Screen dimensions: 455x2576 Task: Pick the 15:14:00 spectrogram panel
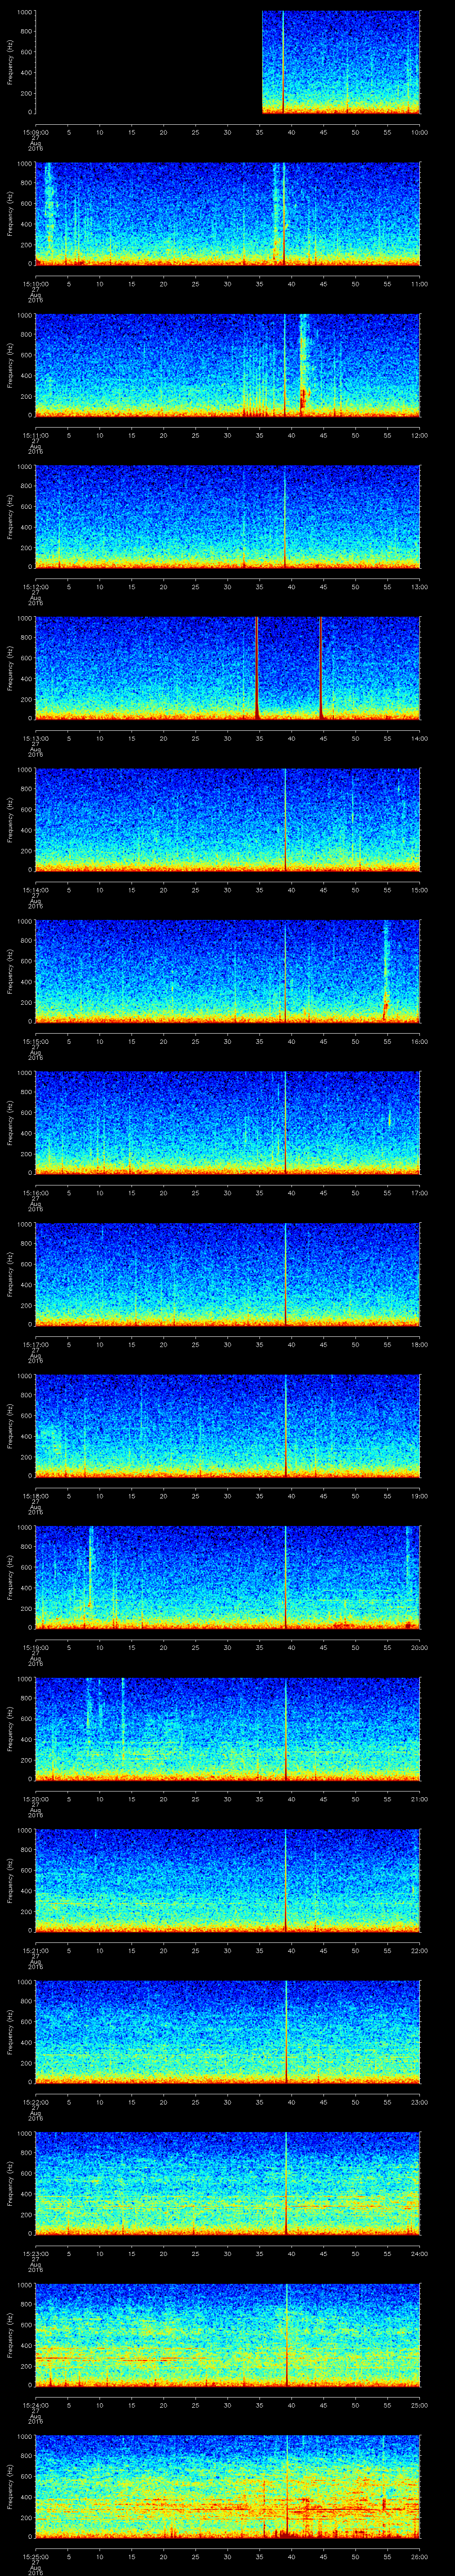pyautogui.click(x=228, y=819)
